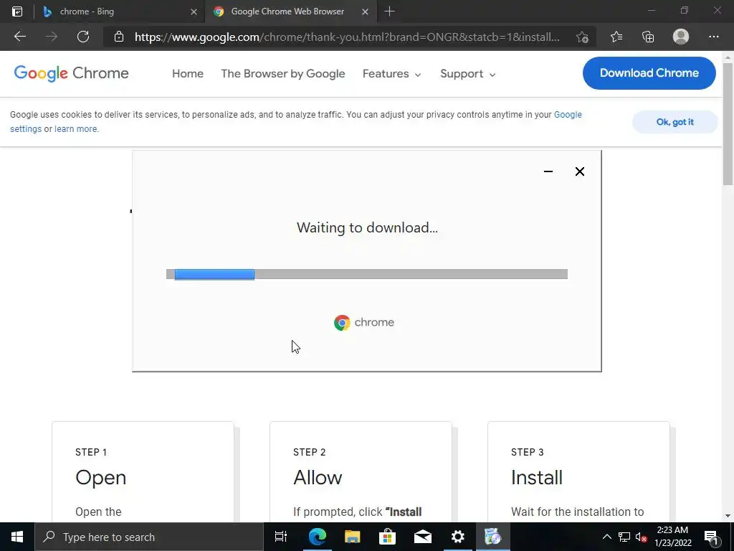Open the Google settings link
The height and width of the screenshot is (551, 734).
[x=568, y=114]
